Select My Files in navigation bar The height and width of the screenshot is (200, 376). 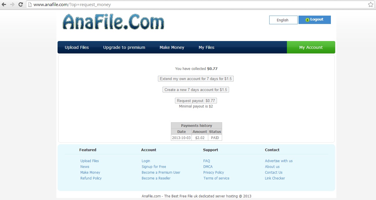[207, 47]
